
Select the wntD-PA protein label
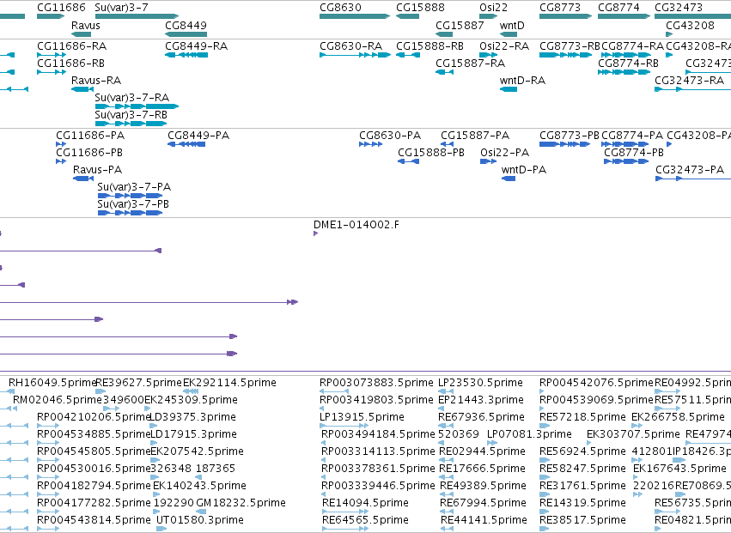pyautogui.click(x=524, y=170)
